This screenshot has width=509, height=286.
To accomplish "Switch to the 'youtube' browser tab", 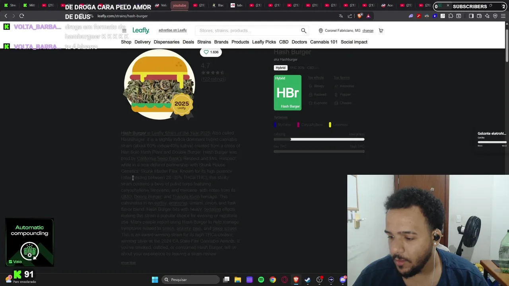I will 179,5.
